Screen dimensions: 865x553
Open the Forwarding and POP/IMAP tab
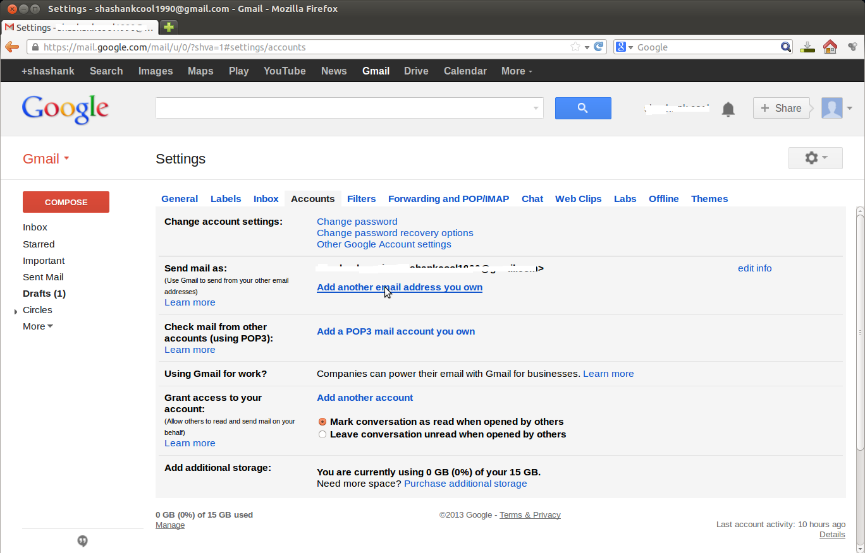pos(448,199)
